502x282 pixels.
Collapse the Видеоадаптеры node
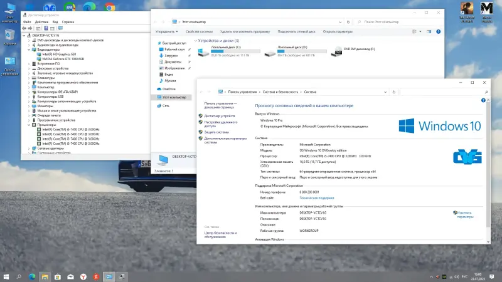point(29,50)
